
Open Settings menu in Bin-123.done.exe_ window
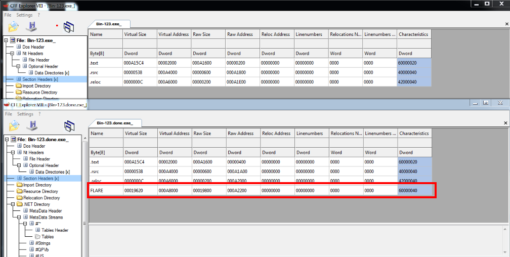pyautogui.click(x=25, y=114)
